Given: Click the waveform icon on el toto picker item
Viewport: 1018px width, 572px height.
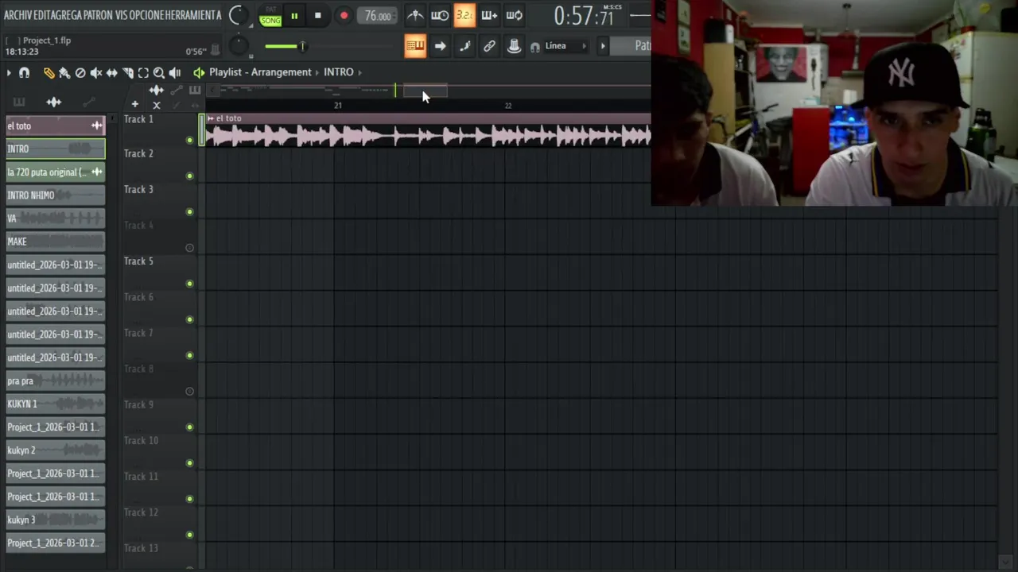Looking at the screenshot, I should pos(96,126).
